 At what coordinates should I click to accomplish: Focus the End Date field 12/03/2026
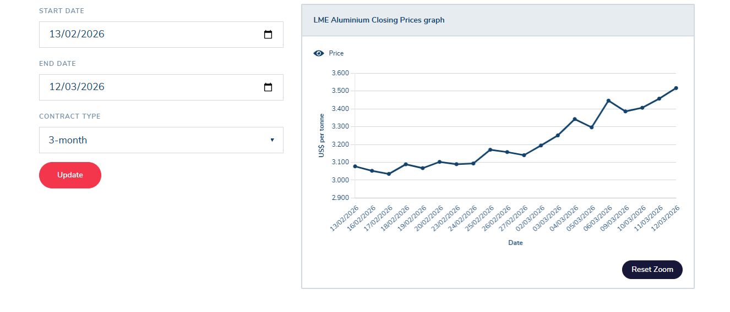(149, 87)
